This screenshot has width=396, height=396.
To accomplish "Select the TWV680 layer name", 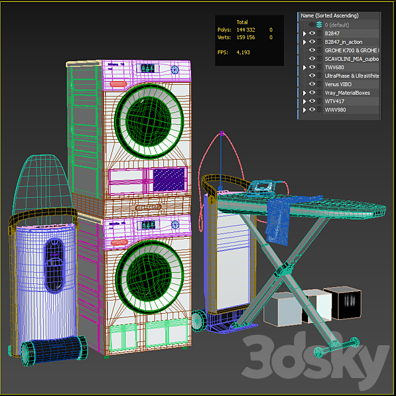I will tap(334, 67).
